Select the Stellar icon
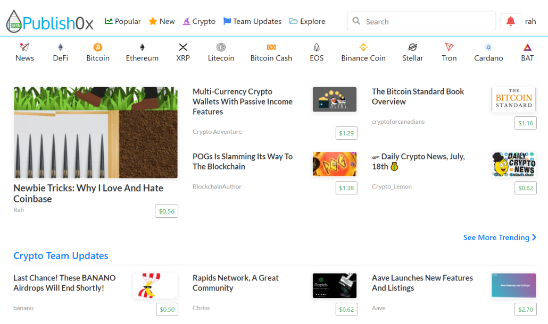 413,47
